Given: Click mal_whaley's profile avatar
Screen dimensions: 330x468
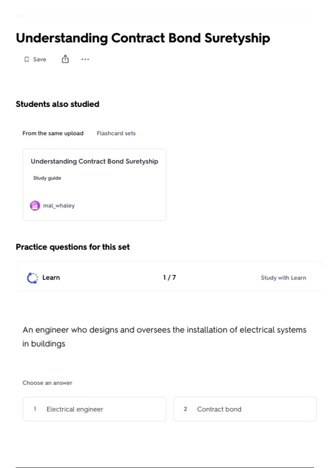Looking at the screenshot, I should tap(35, 206).
